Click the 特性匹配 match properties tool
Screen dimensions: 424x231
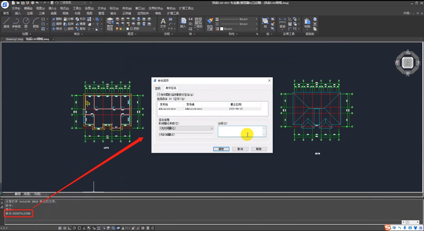(x=210, y=24)
